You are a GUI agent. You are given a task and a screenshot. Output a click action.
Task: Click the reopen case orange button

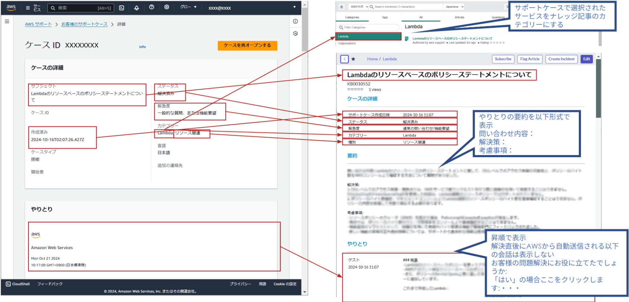[247, 45]
